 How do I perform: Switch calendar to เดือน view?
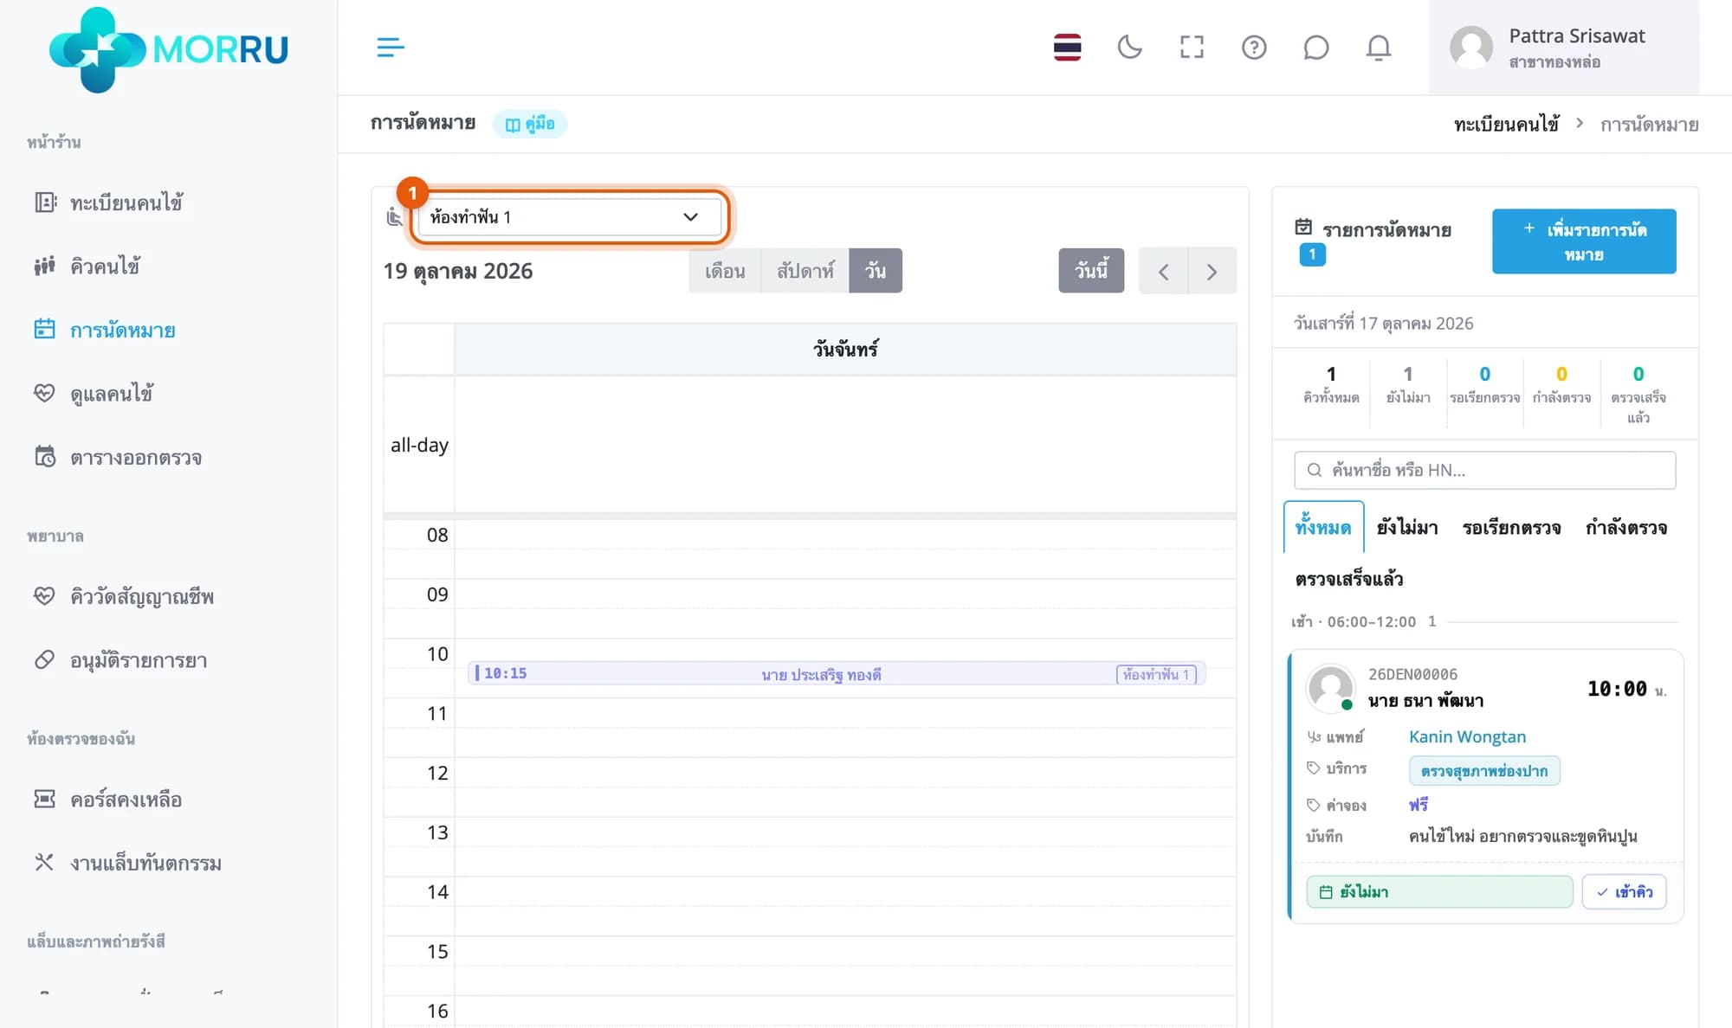click(725, 271)
